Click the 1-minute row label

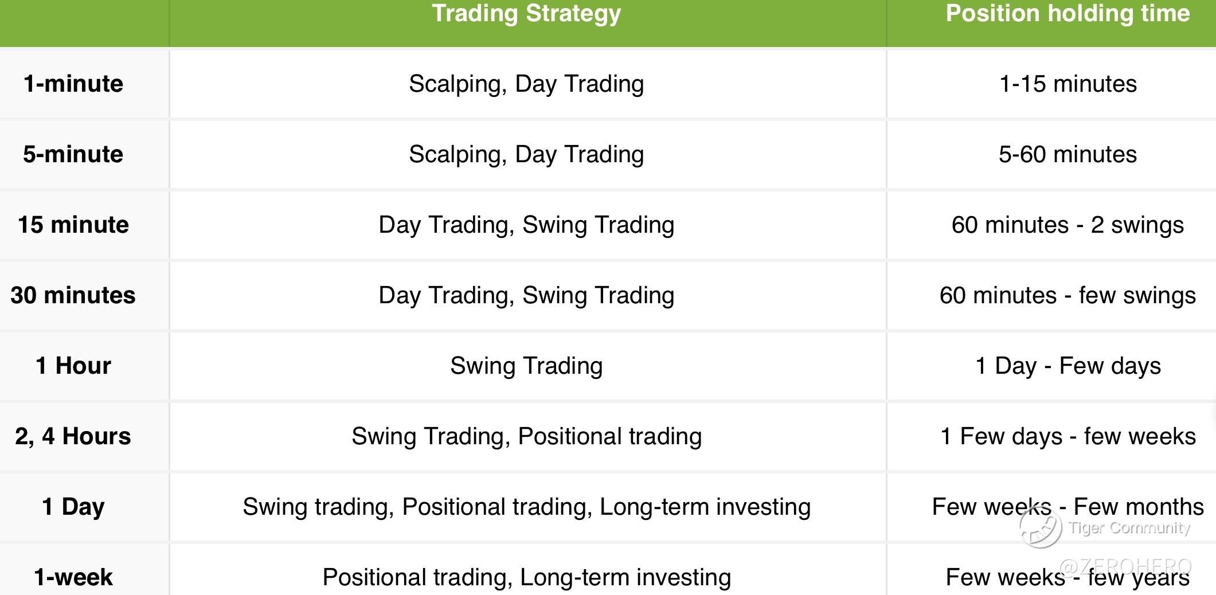point(73,84)
